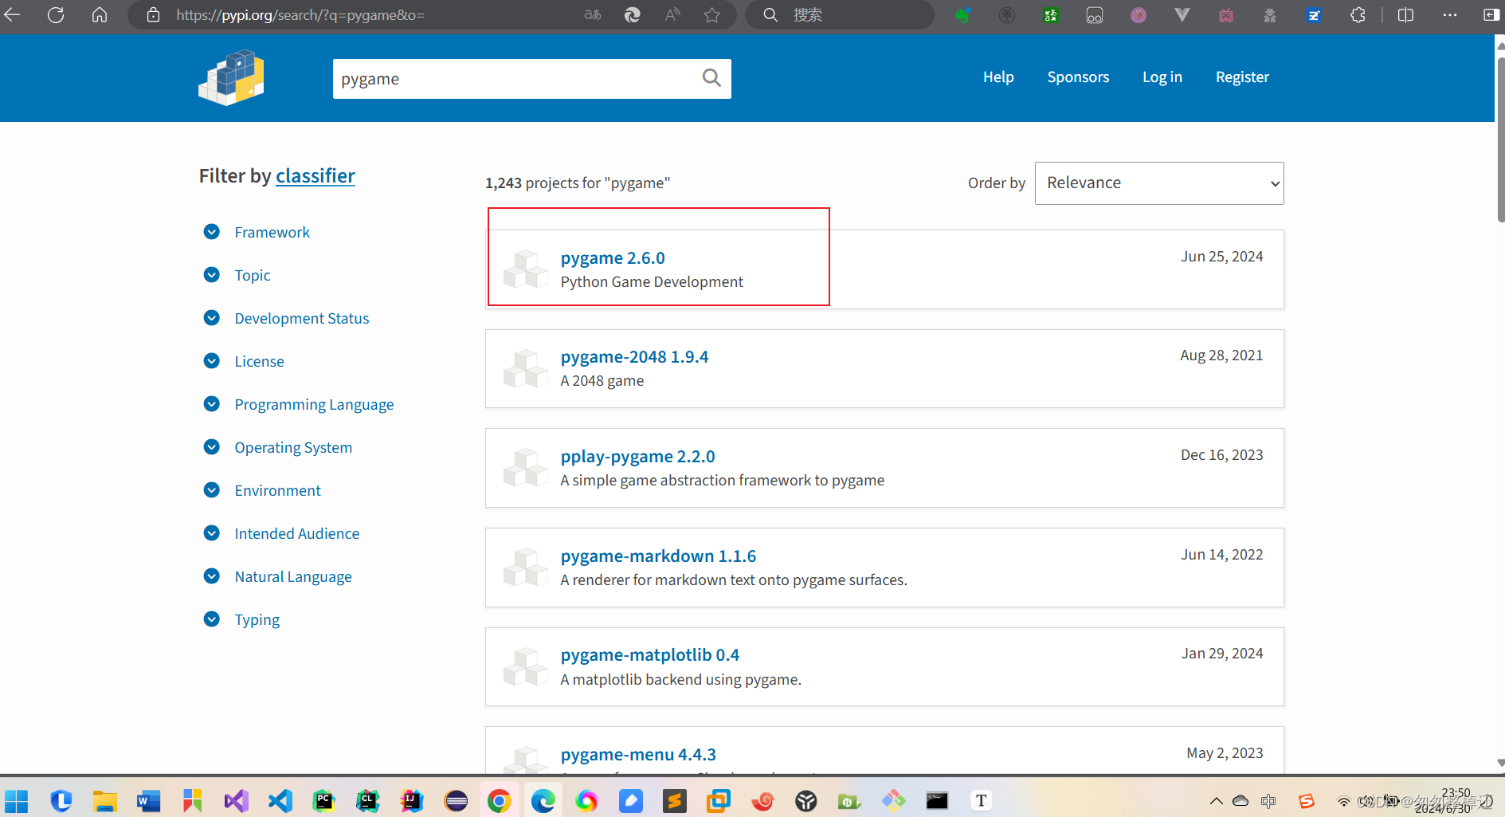Open the Order by Relevance dropdown
Screen dimensions: 1505x817
pyautogui.click(x=1158, y=183)
